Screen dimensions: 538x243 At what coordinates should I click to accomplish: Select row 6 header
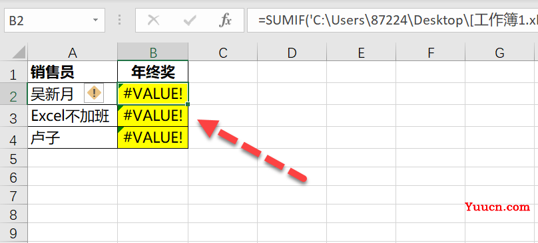14,177
